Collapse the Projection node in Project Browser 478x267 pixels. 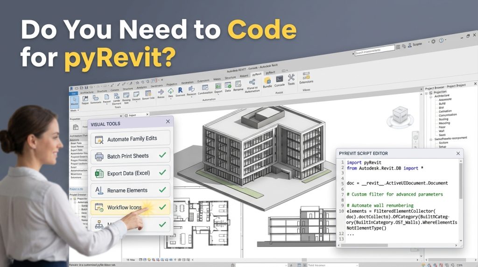[427, 93]
